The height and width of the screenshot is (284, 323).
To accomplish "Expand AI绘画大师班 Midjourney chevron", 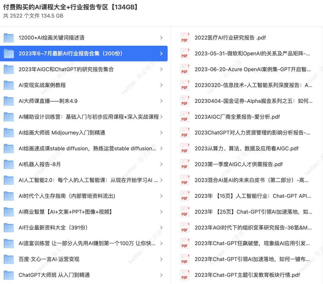I will pos(161,133).
